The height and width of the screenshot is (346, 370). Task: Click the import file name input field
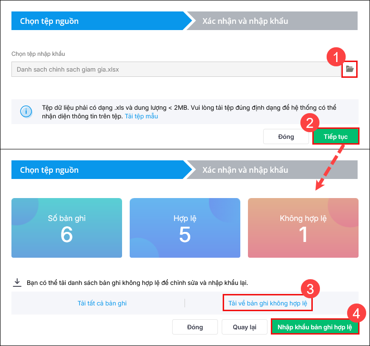pos(176,69)
